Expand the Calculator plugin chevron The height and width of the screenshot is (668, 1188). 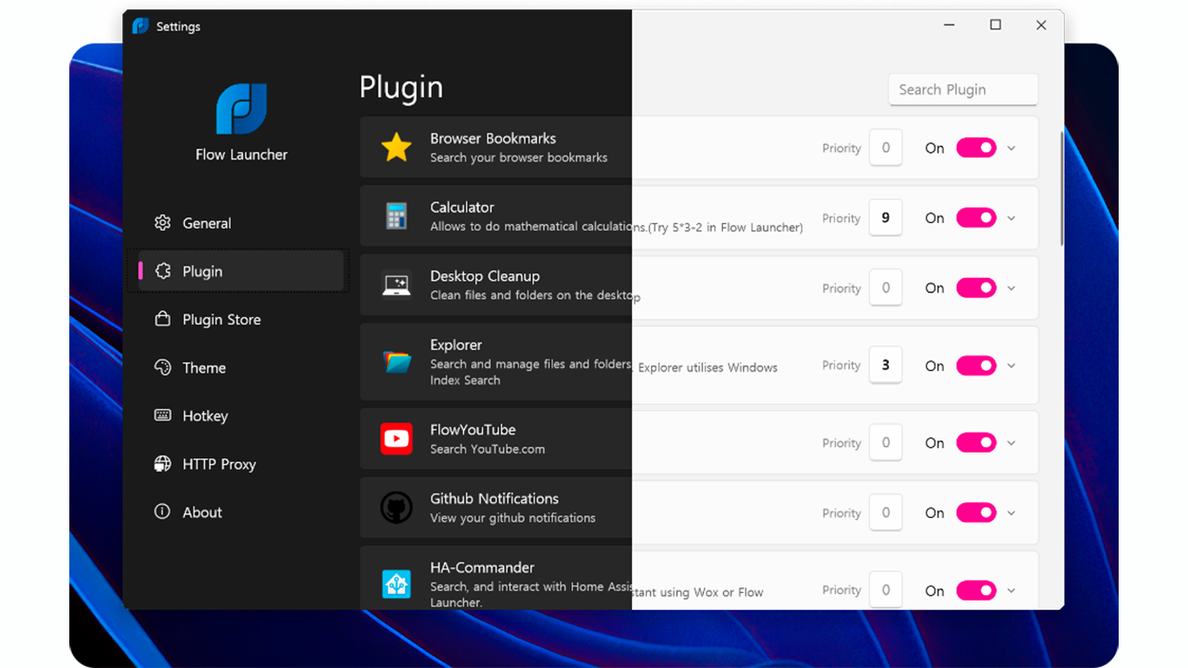point(1012,218)
